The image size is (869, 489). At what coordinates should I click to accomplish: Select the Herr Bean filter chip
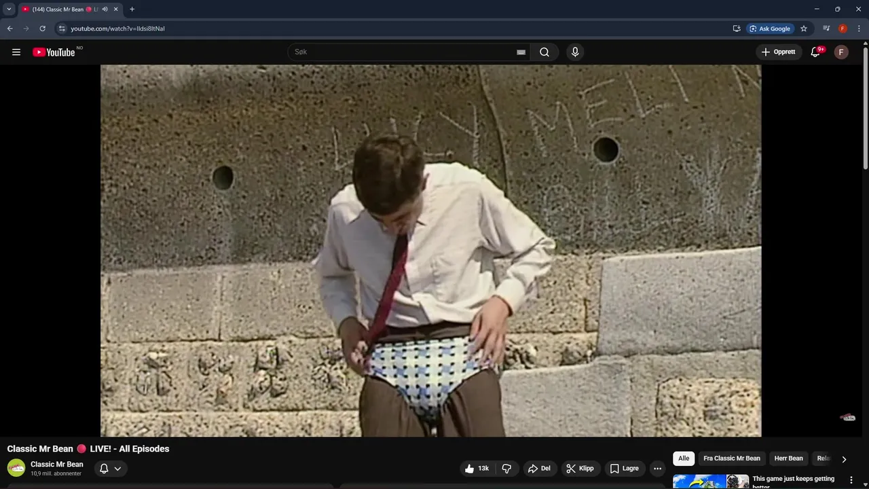pyautogui.click(x=788, y=458)
